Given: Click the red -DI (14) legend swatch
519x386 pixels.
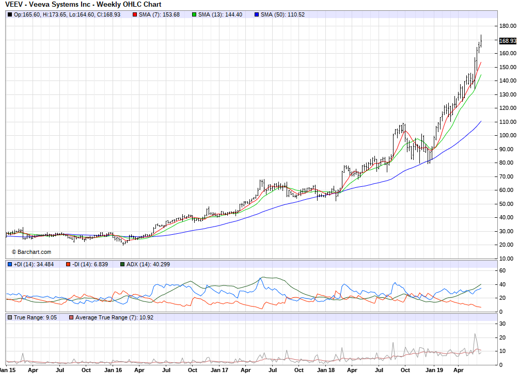Looking at the screenshot, I should (68, 264).
